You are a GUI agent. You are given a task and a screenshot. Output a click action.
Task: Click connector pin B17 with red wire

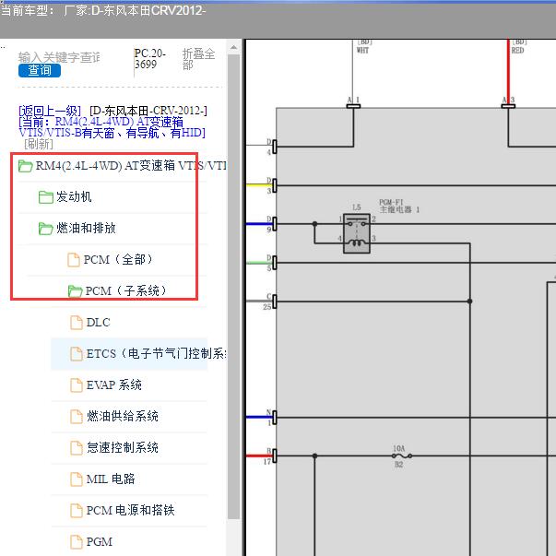pyautogui.click(x=275, y=455)
